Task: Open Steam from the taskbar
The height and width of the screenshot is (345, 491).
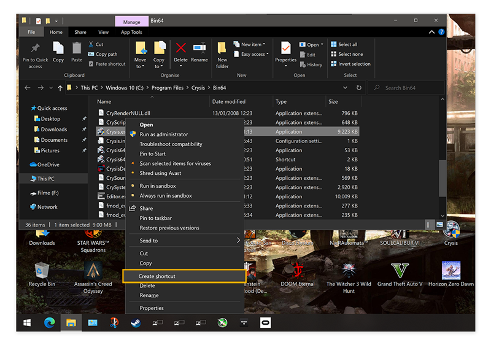Action: coord(135,322)
